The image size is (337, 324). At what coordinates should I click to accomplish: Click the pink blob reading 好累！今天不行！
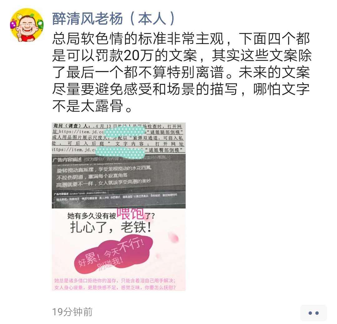coord(114,254)
